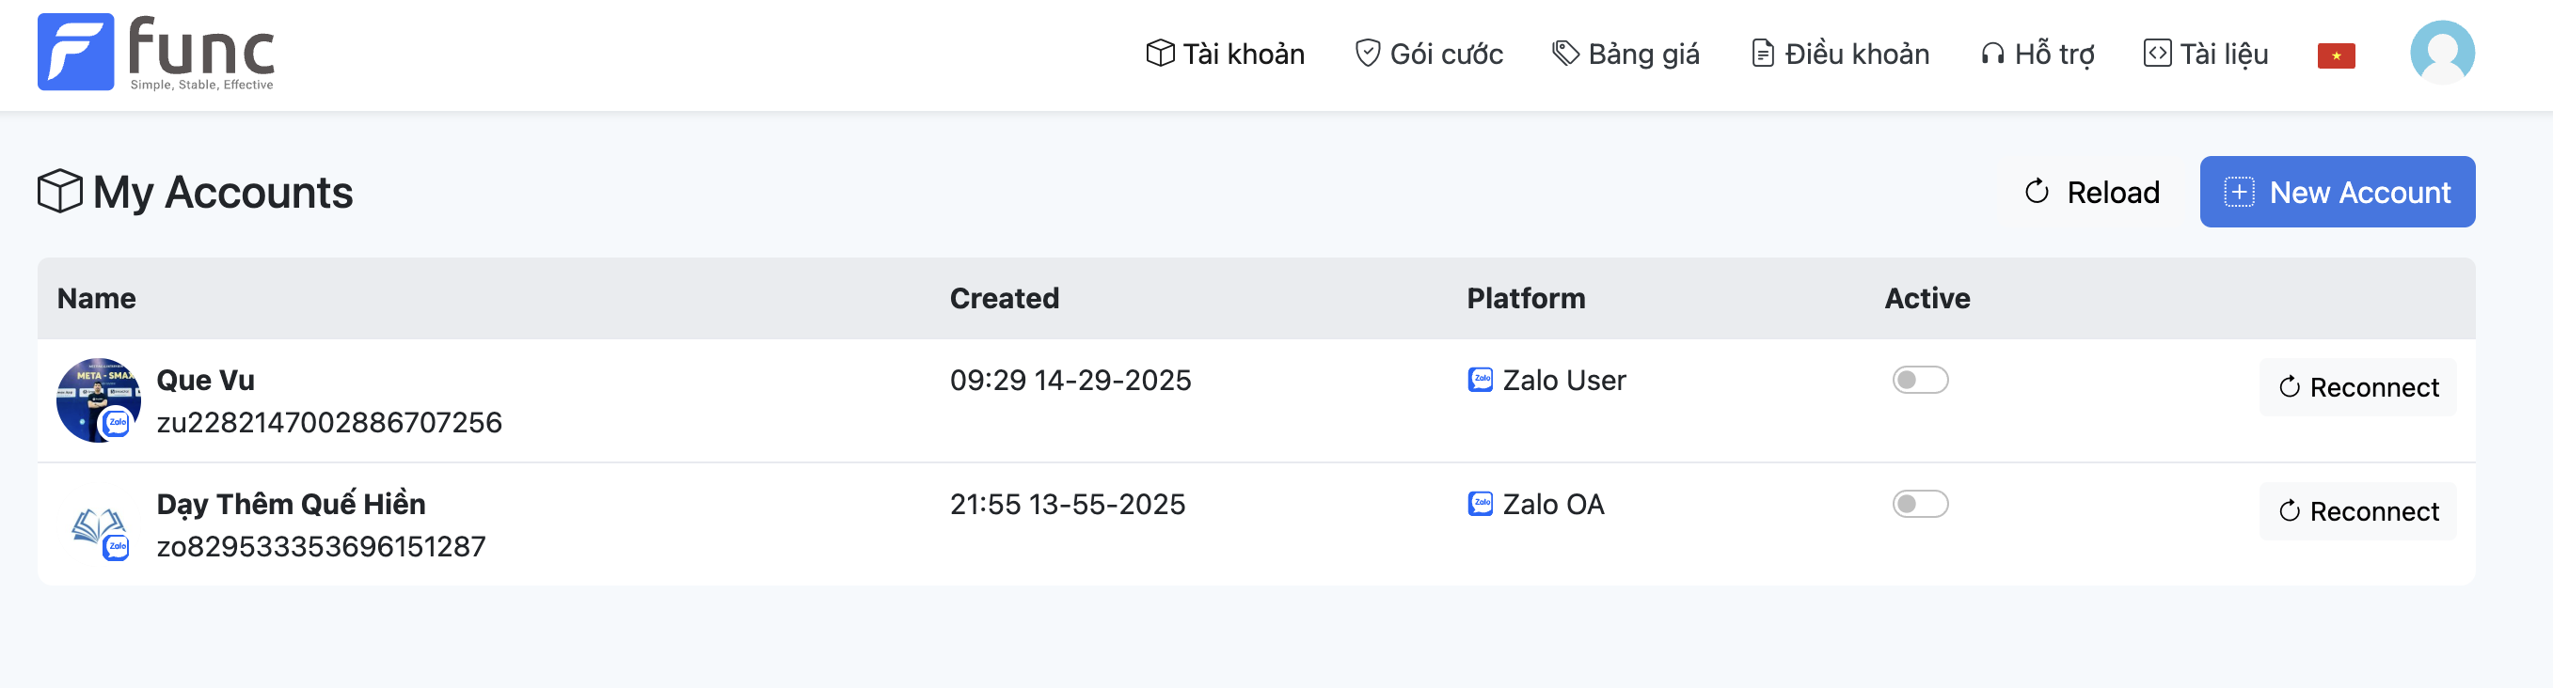Reconnect the Que Vu account
2553x688 pixels.
point(2356,387)
